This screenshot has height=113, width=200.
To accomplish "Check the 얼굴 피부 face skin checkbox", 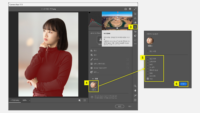I will click(x=148, y=59).
